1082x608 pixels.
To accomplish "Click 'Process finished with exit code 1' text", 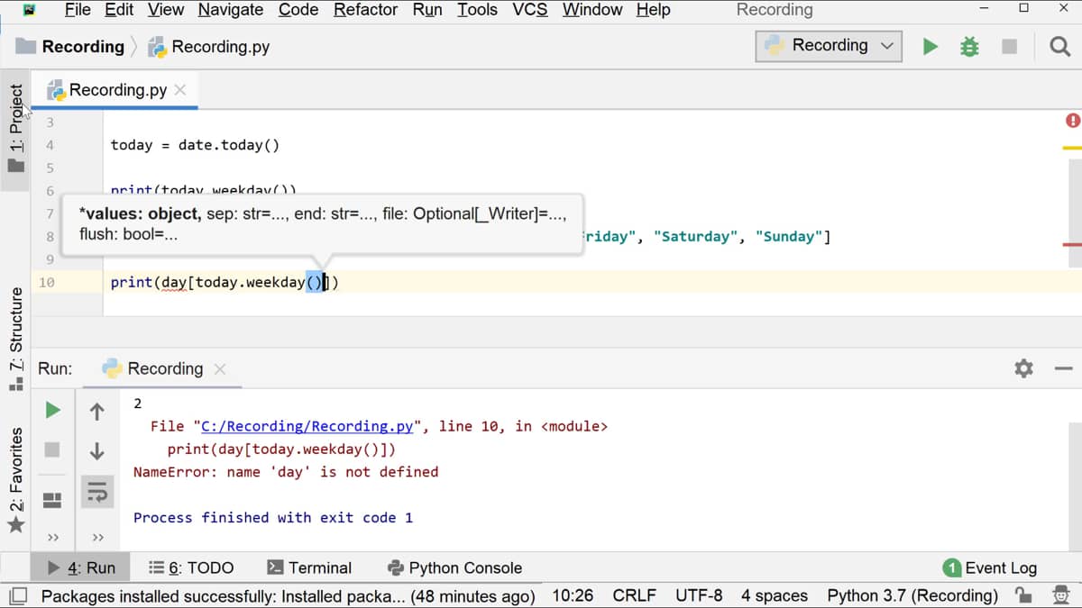I will point(273,518).
